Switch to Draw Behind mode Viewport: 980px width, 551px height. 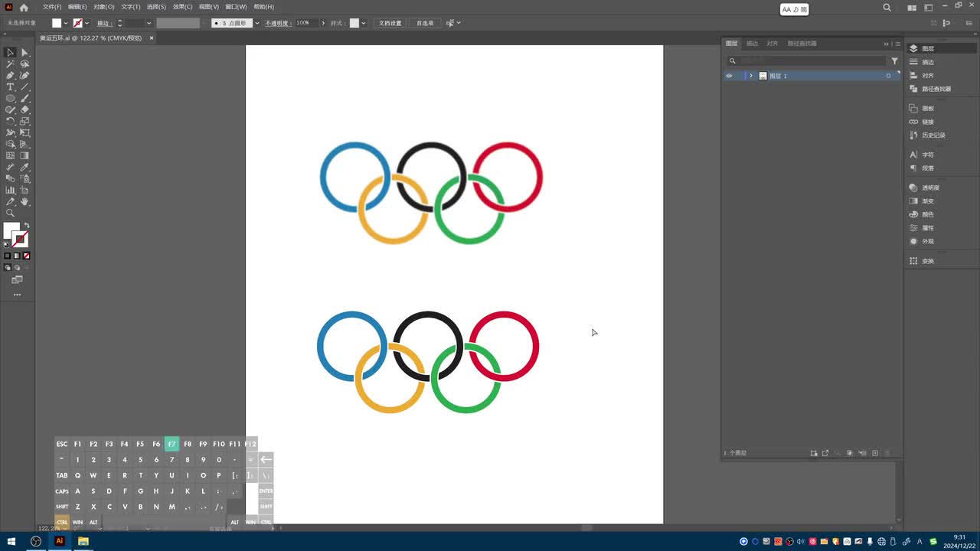pos(17,268)
